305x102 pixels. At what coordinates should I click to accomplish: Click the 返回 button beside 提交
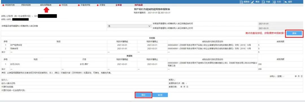160,95
